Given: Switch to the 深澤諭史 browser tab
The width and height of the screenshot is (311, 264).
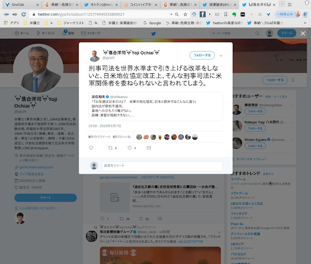Looking at the screenshot, I should click(x=220, y=4).
